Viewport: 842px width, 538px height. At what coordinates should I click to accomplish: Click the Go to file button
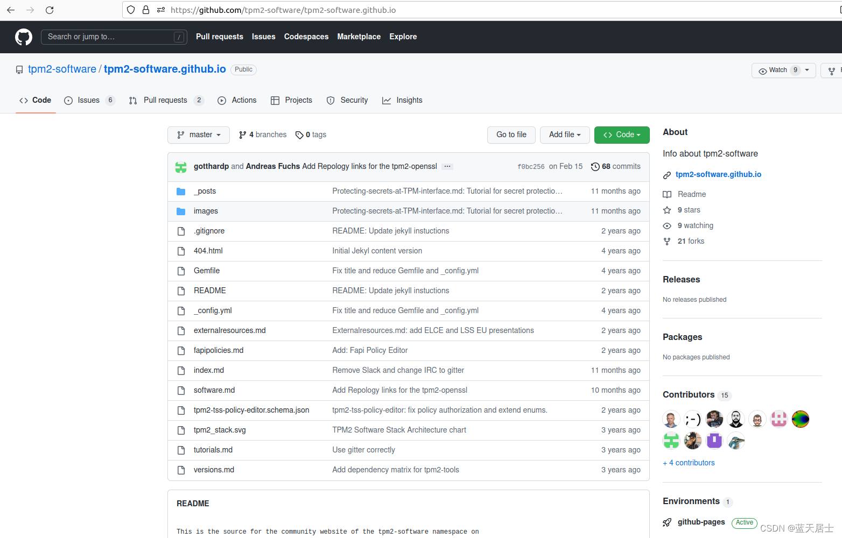511,135
